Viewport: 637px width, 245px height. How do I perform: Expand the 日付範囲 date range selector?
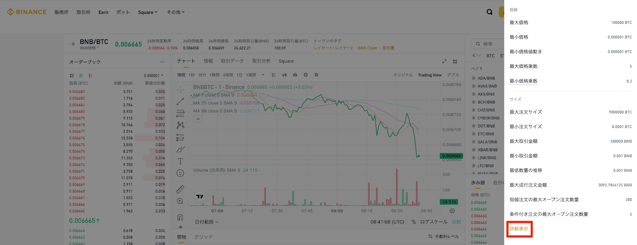[207, 222]
